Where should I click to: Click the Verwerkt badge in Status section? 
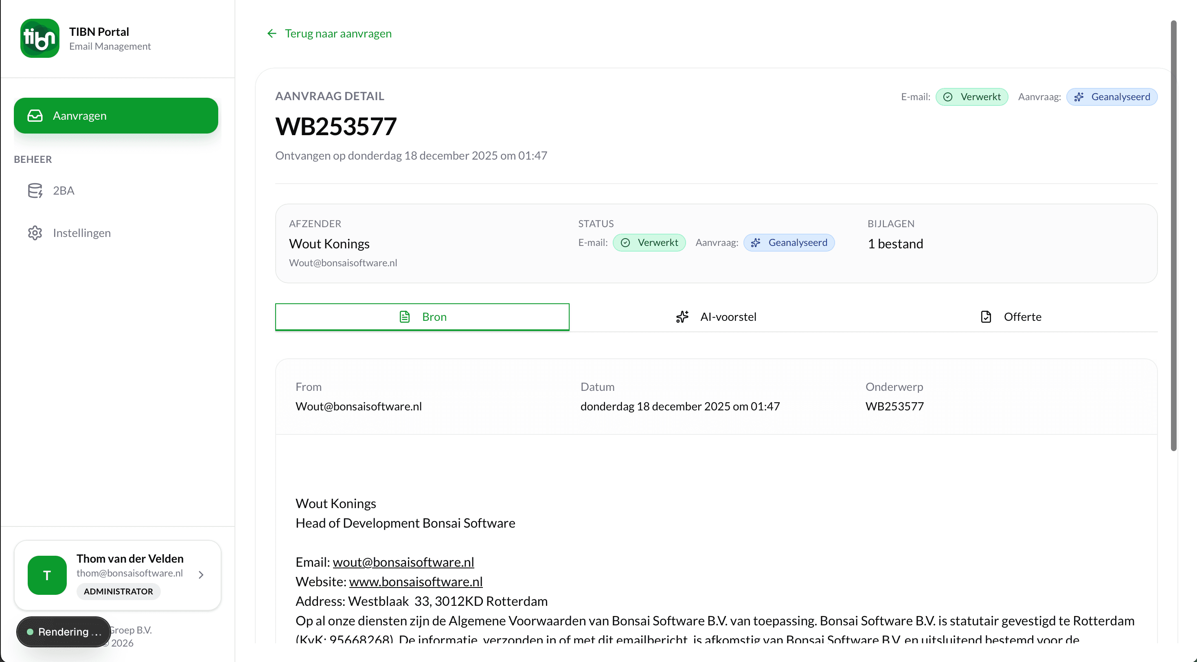coord(649,243)
